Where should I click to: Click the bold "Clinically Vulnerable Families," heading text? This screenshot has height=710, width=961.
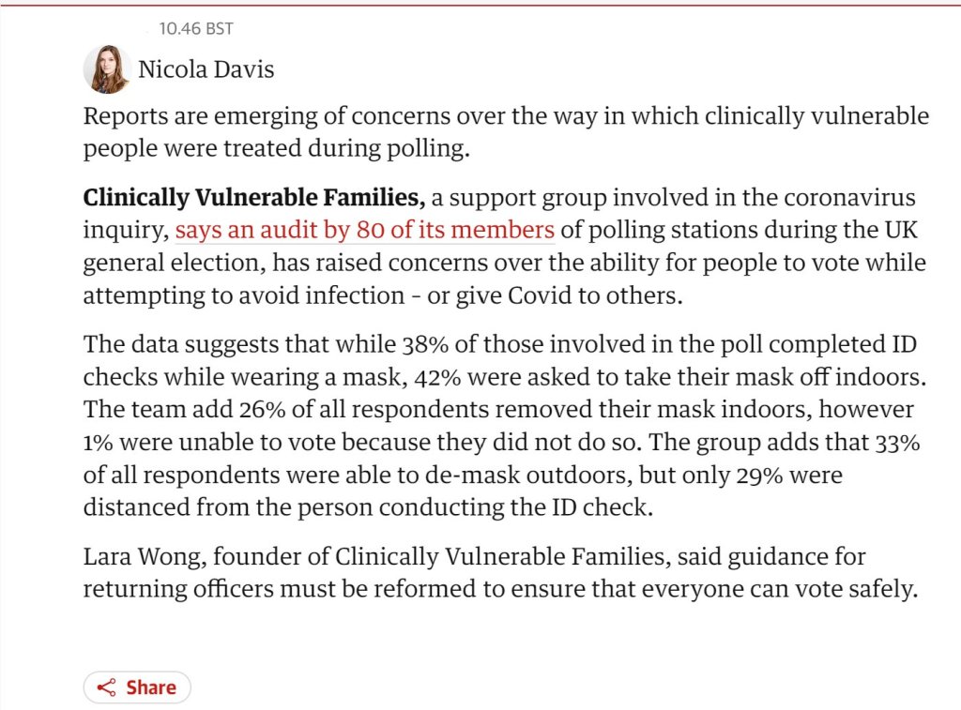point(254,198)
